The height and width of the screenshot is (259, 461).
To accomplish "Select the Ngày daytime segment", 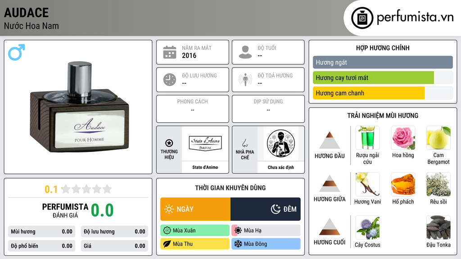I will point(195,209).
